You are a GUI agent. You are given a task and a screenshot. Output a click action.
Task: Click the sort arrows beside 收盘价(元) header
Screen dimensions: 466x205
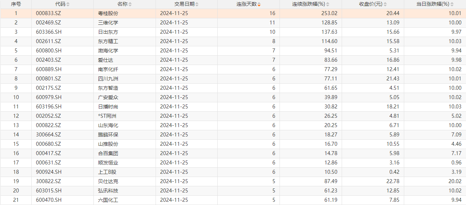[385, 4]
